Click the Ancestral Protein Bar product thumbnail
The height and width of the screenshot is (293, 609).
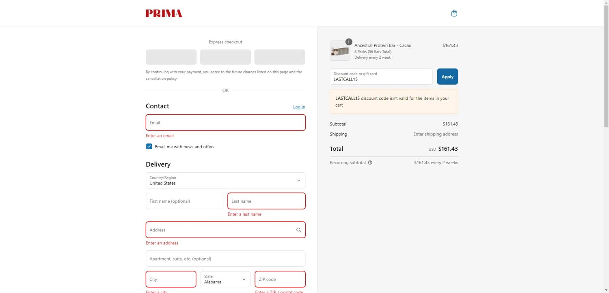tap(340, 51)
